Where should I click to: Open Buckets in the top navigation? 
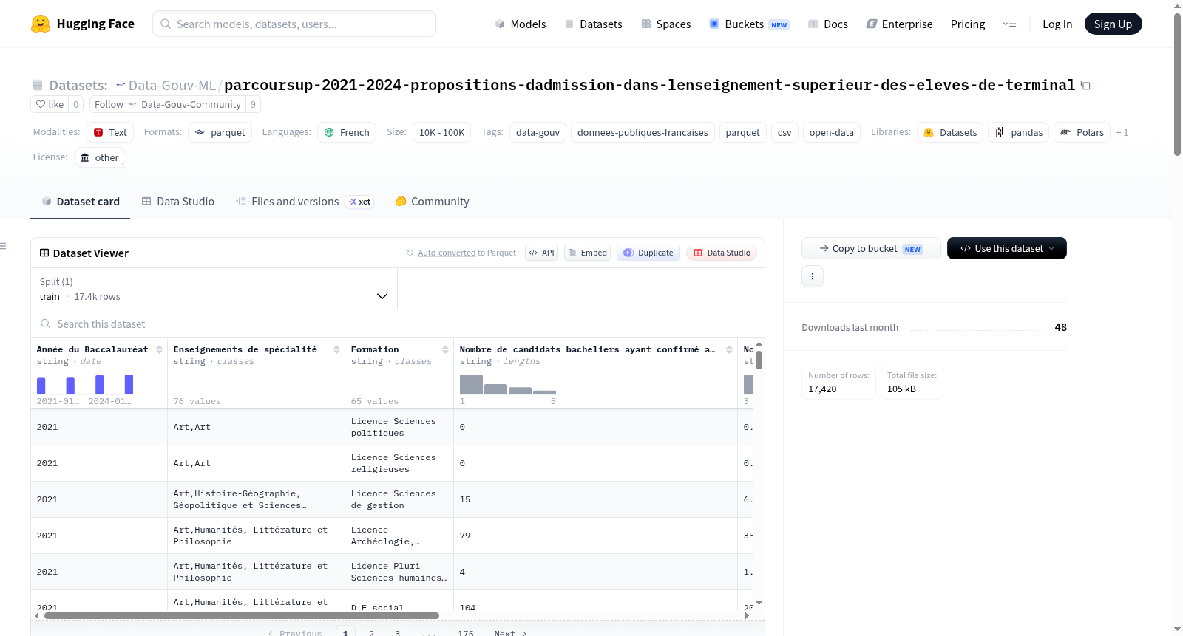pyautogui.click(x=749, y=24)
